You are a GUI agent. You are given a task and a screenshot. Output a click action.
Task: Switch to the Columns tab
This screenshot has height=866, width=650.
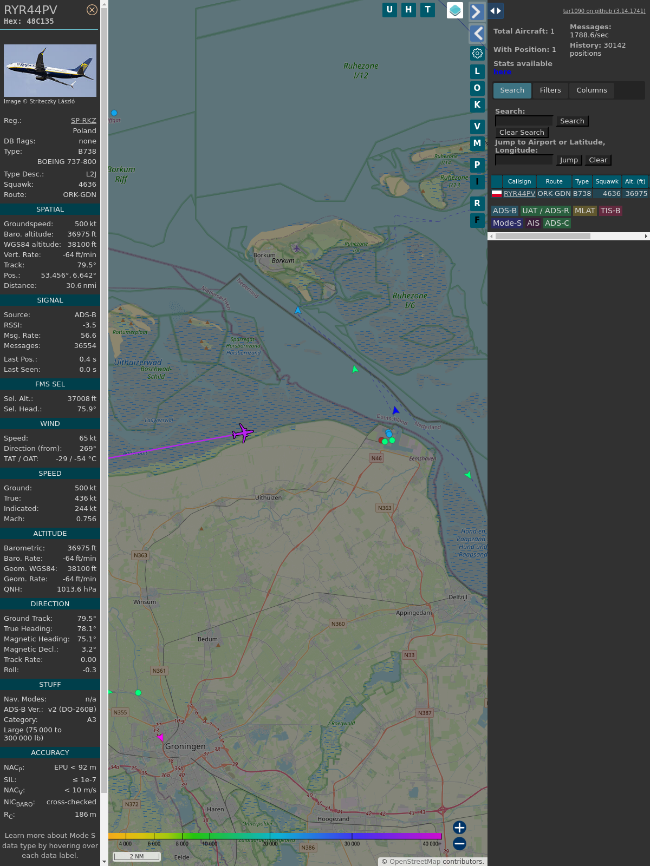[591, 90]
